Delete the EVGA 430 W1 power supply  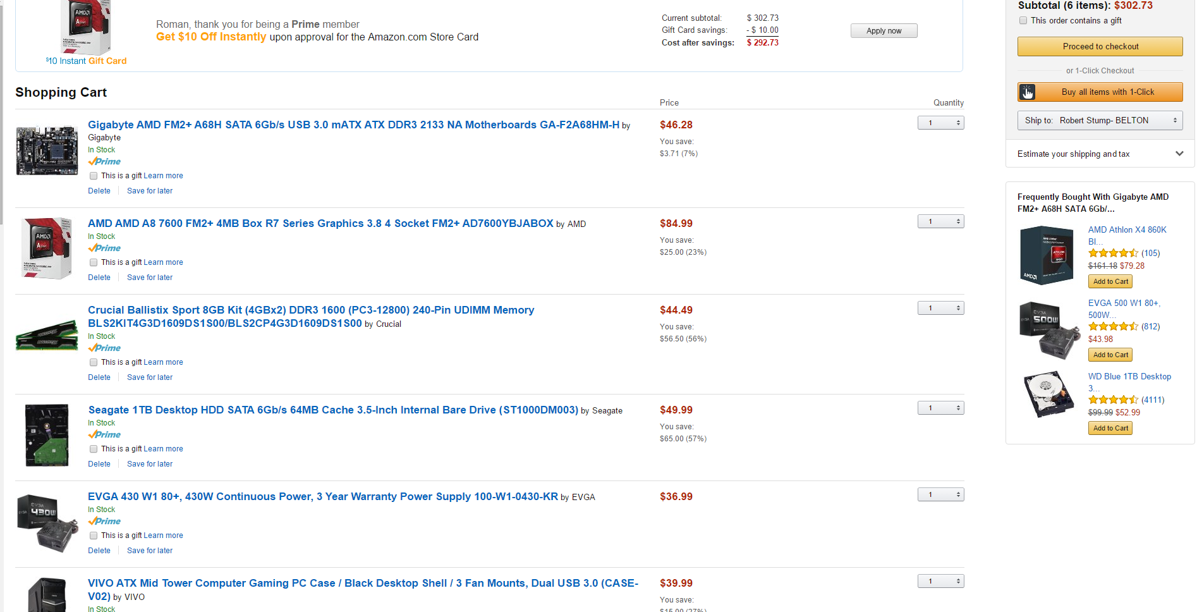[99, 551]
